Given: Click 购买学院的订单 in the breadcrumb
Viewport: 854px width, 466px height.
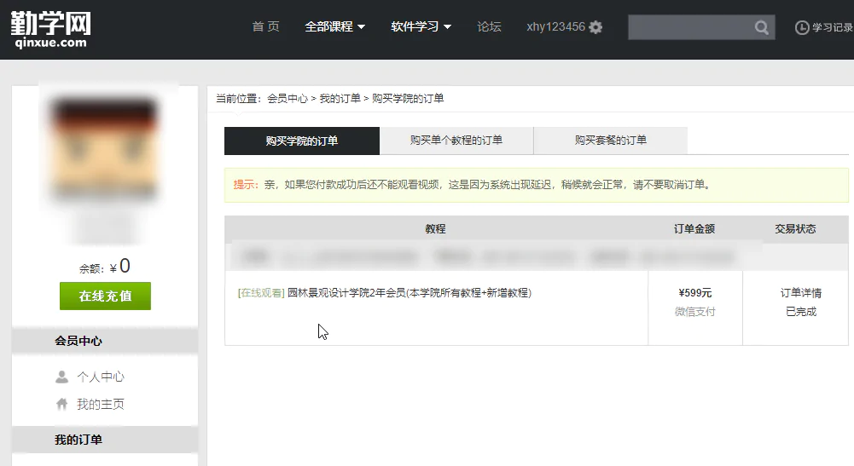Looking at the screenshot, I should (x=408, y=99).
